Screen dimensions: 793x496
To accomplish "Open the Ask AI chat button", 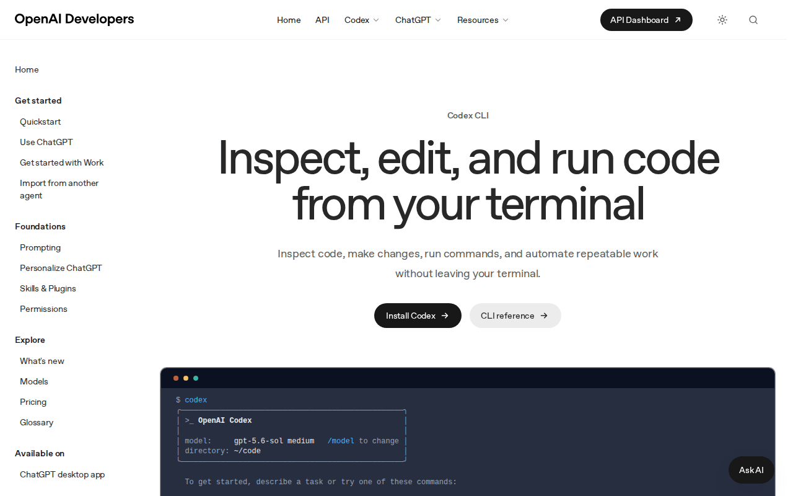I will click(751, 470).
